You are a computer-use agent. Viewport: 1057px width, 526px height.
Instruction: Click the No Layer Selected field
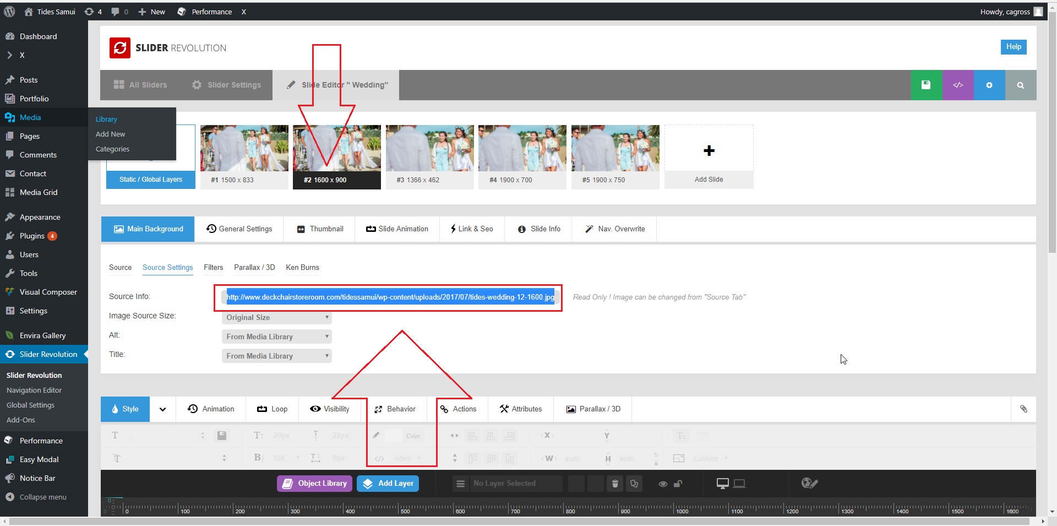(x=515, y=484)
